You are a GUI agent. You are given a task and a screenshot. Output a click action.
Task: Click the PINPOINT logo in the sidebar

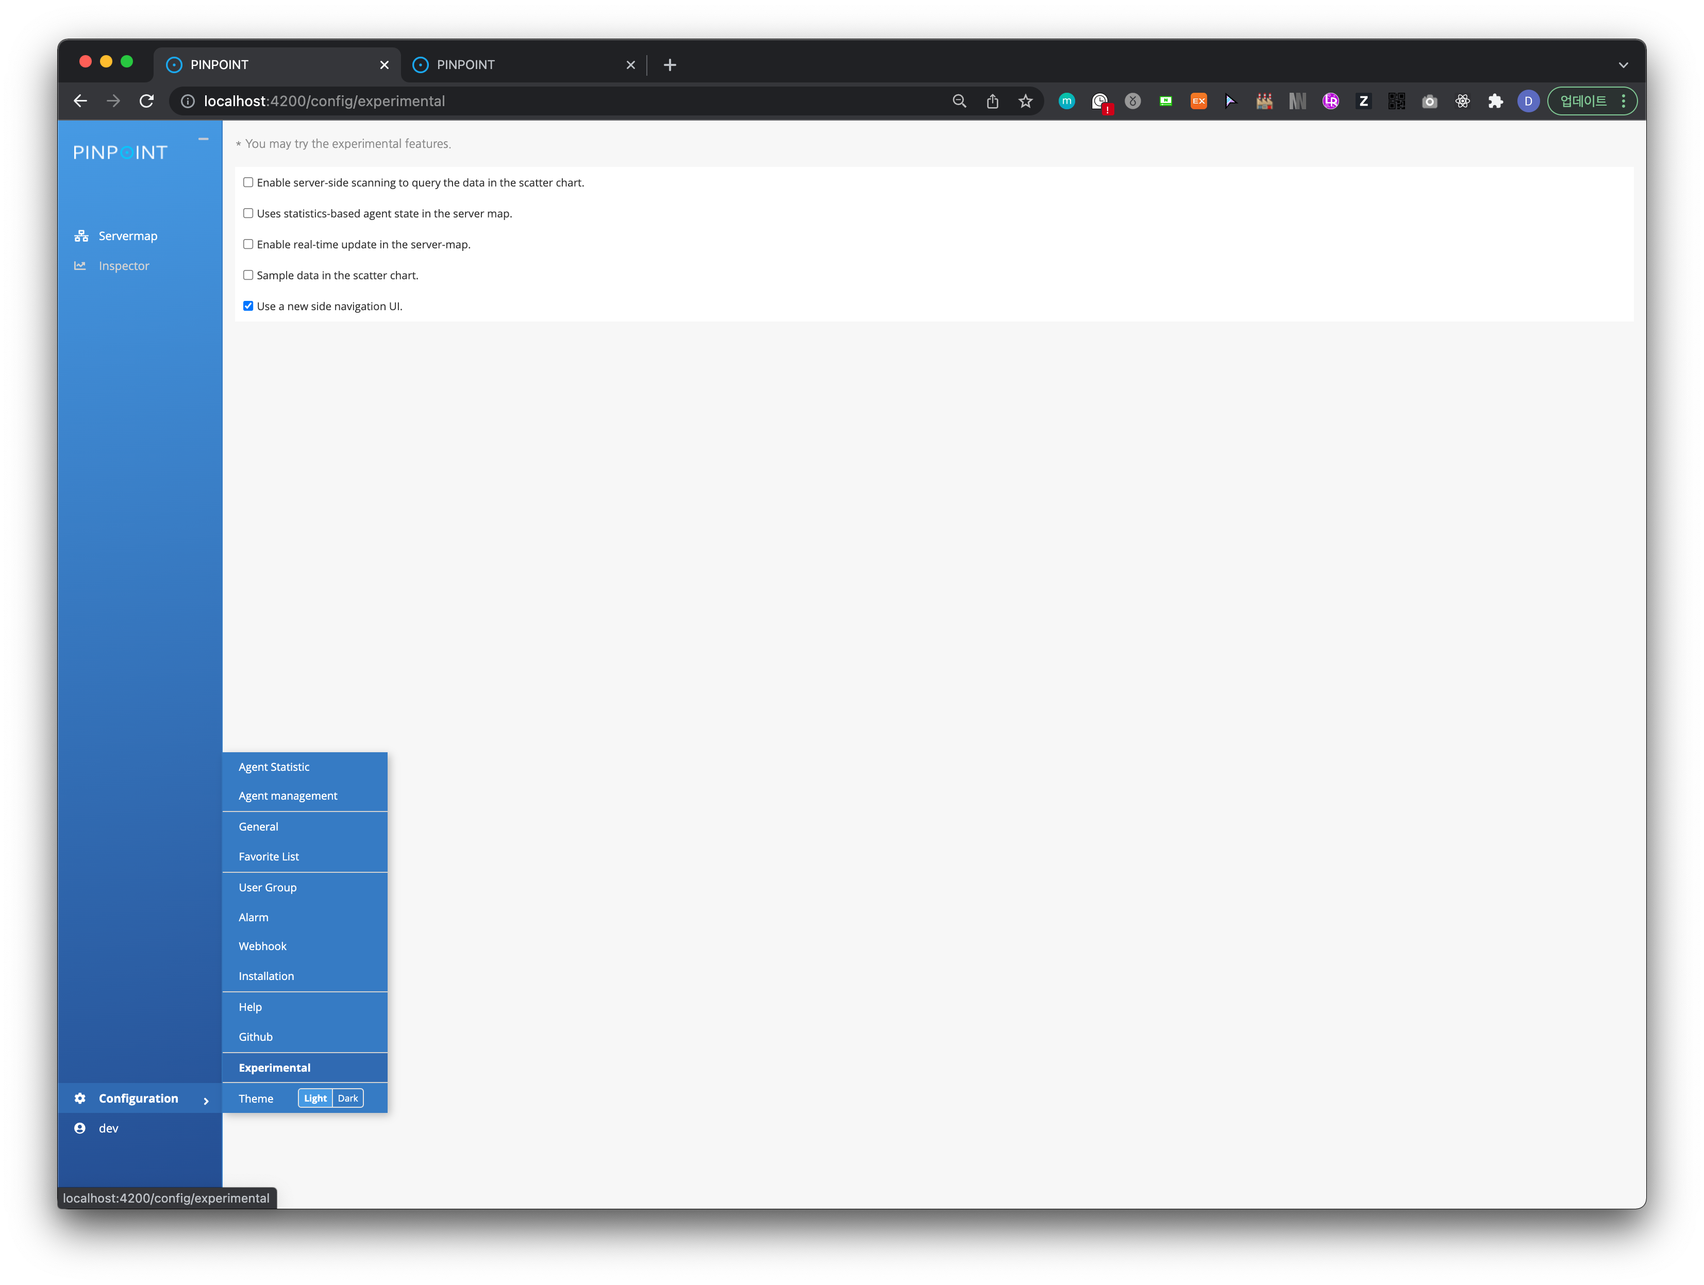(x=120, y=151)
